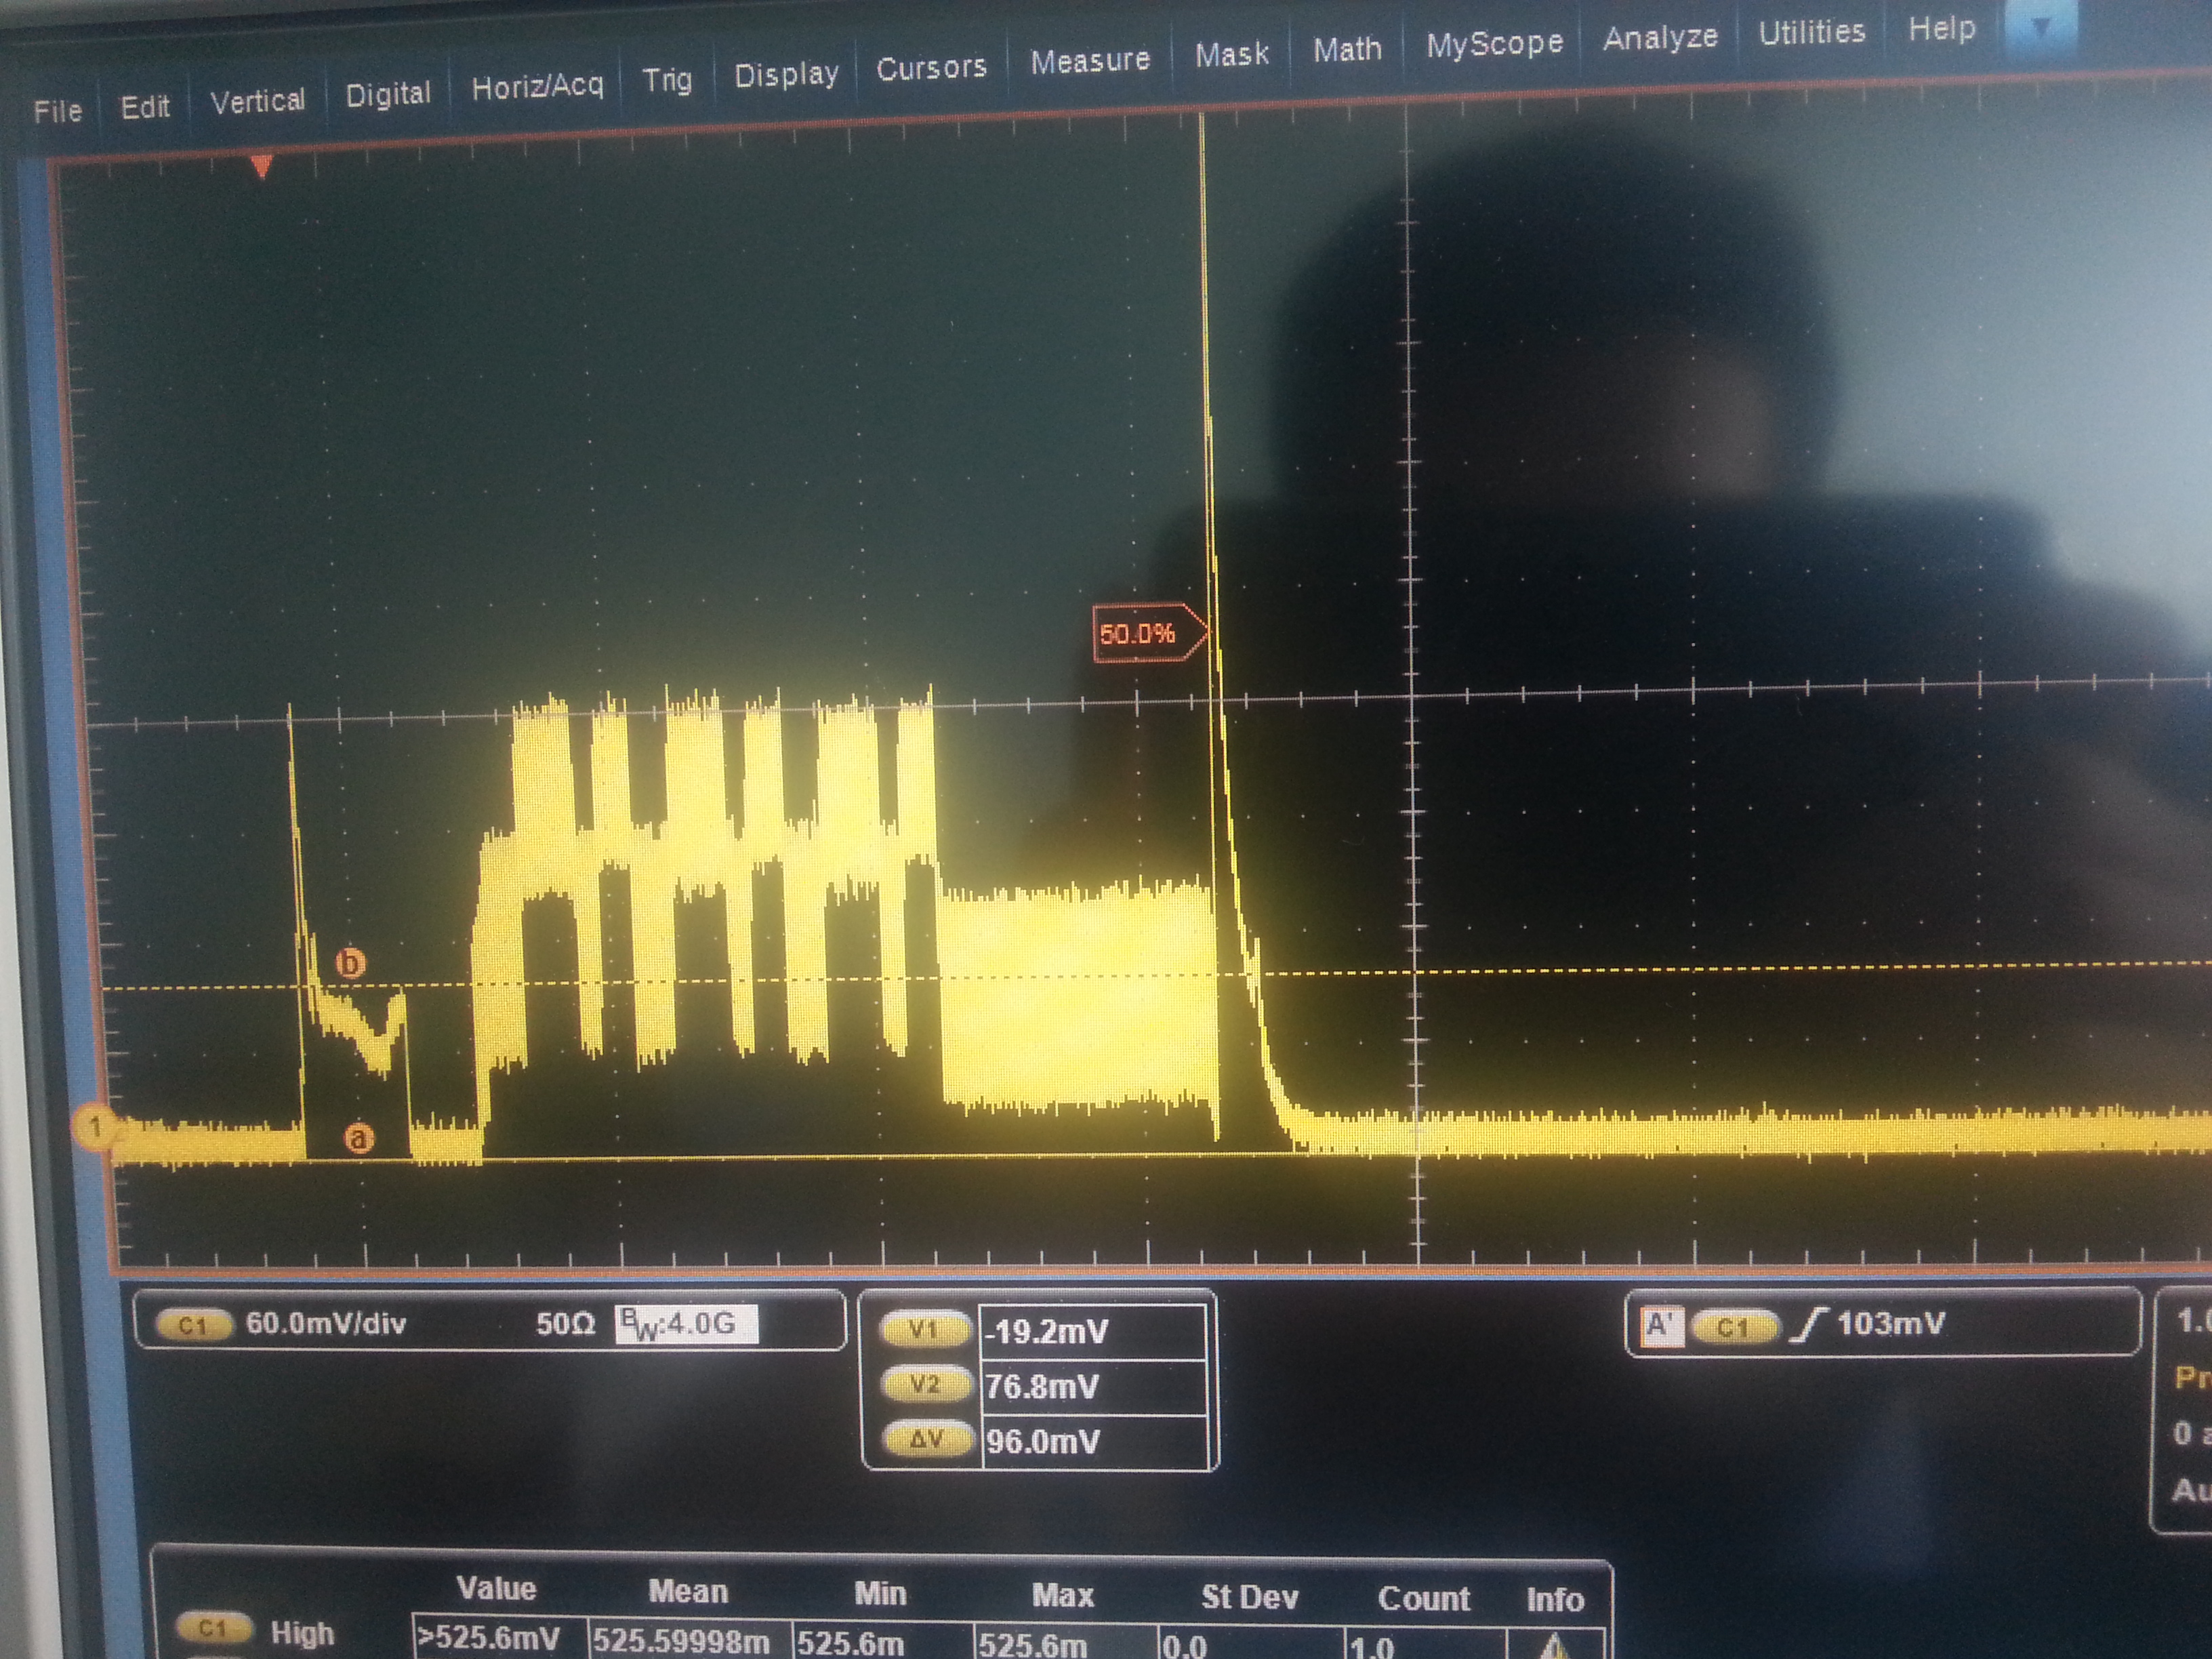Select cursor 'b' marker on waveform
The height and width of the screenshot is (1659, 2212).
click(x=350, y=964)
